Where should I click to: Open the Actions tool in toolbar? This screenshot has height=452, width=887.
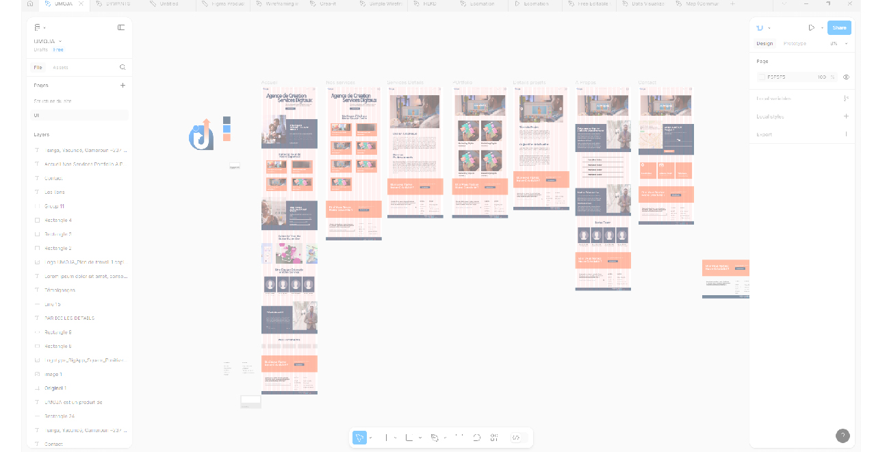493,438
